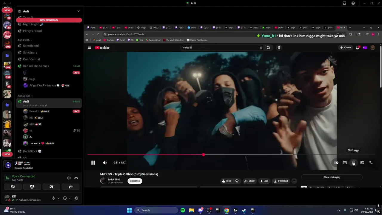This screenshot has width=382, height=215.
Task: Go to YouTube home via logo
Action: pos(102,48)
